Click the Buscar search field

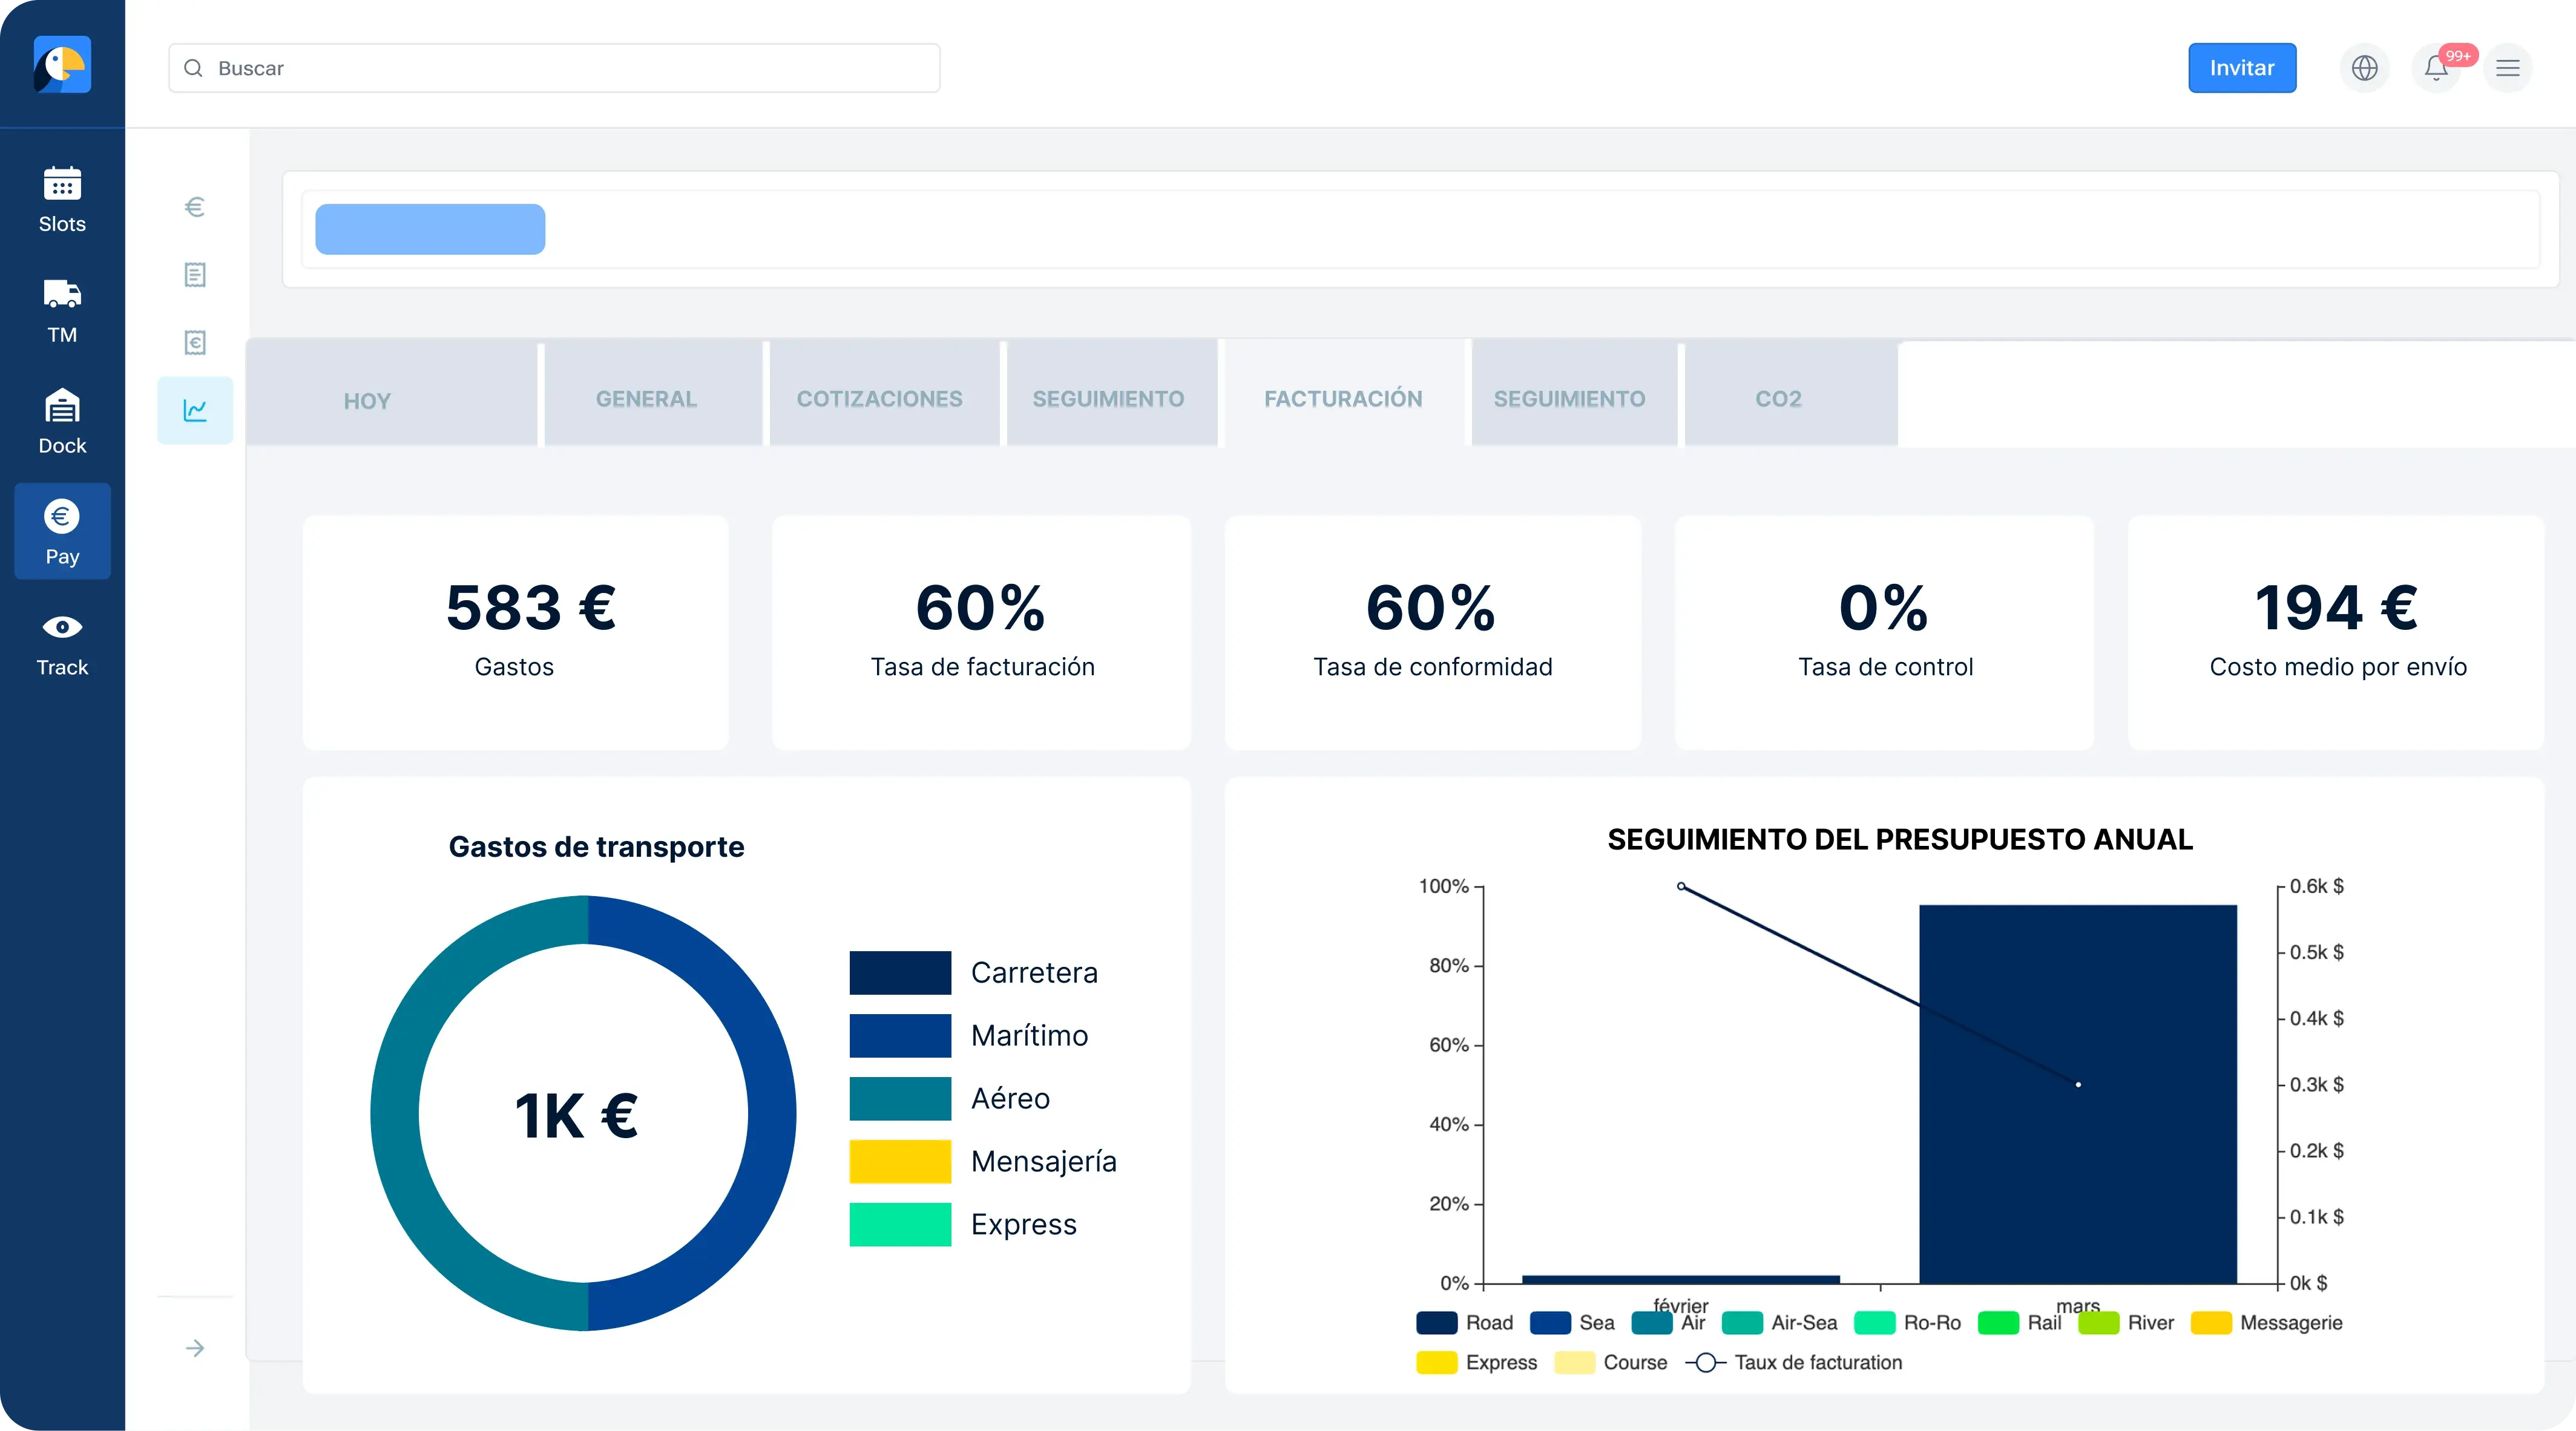pos(554,68)
